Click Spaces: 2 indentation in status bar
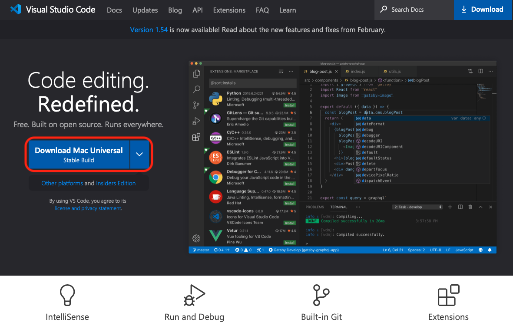Screen dimensions: 513x329 point(416,250)
